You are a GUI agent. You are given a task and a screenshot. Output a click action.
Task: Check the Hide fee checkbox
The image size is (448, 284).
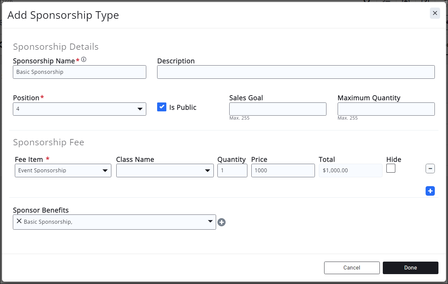pos(391,168)
